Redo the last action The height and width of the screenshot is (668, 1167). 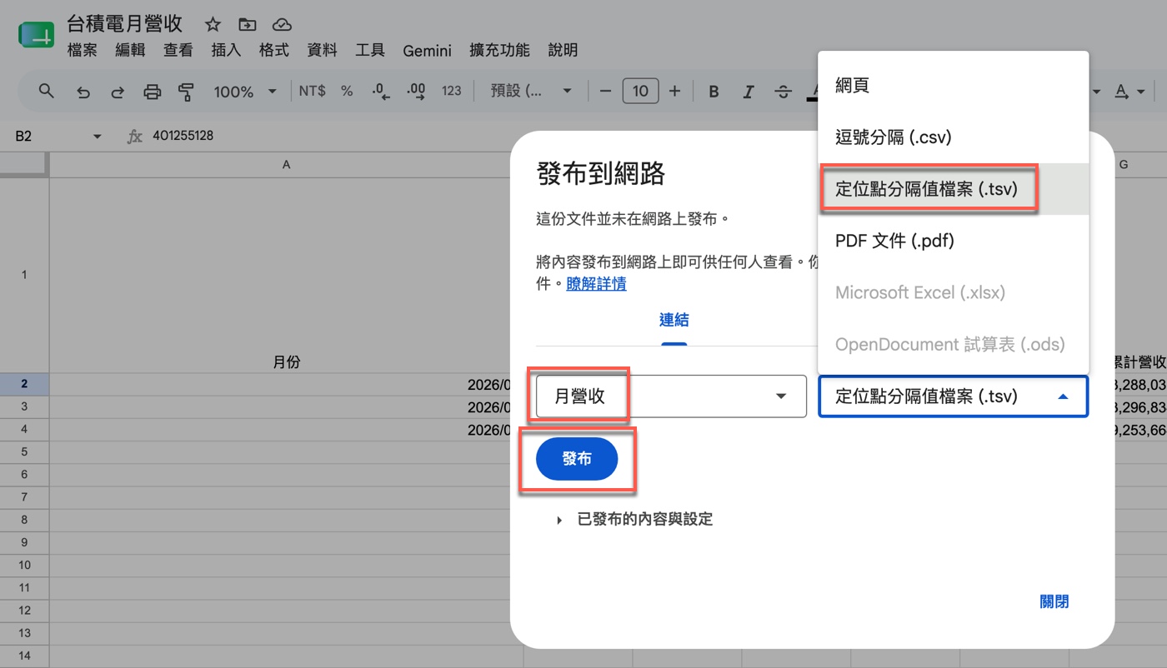118,92
